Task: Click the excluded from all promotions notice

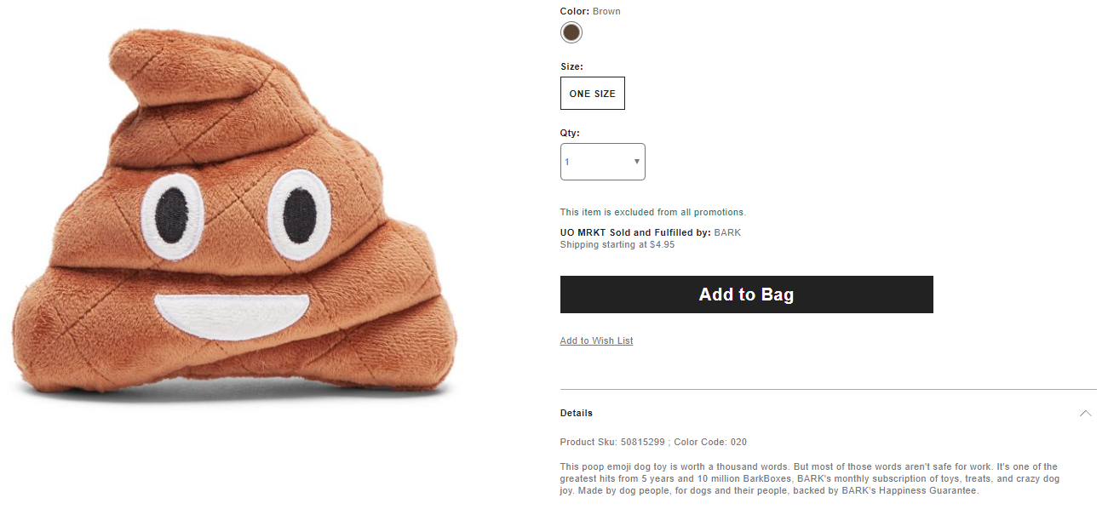Action: click(652, 212)
